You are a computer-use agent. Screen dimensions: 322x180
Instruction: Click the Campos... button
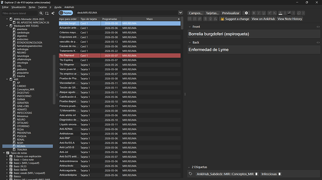[196, 13]
